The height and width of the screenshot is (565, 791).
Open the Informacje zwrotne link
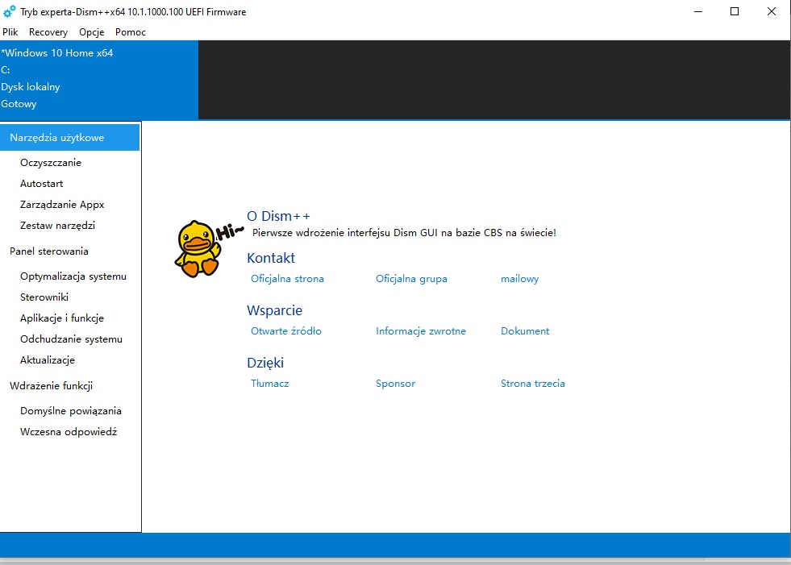421,331
